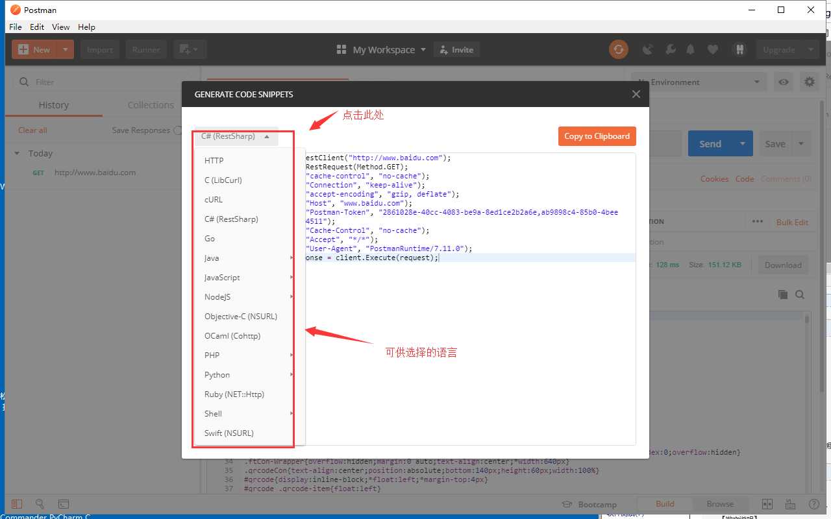Click the three-dots column options icon
Screen dimensions: 831x519
tap(758, 221)
